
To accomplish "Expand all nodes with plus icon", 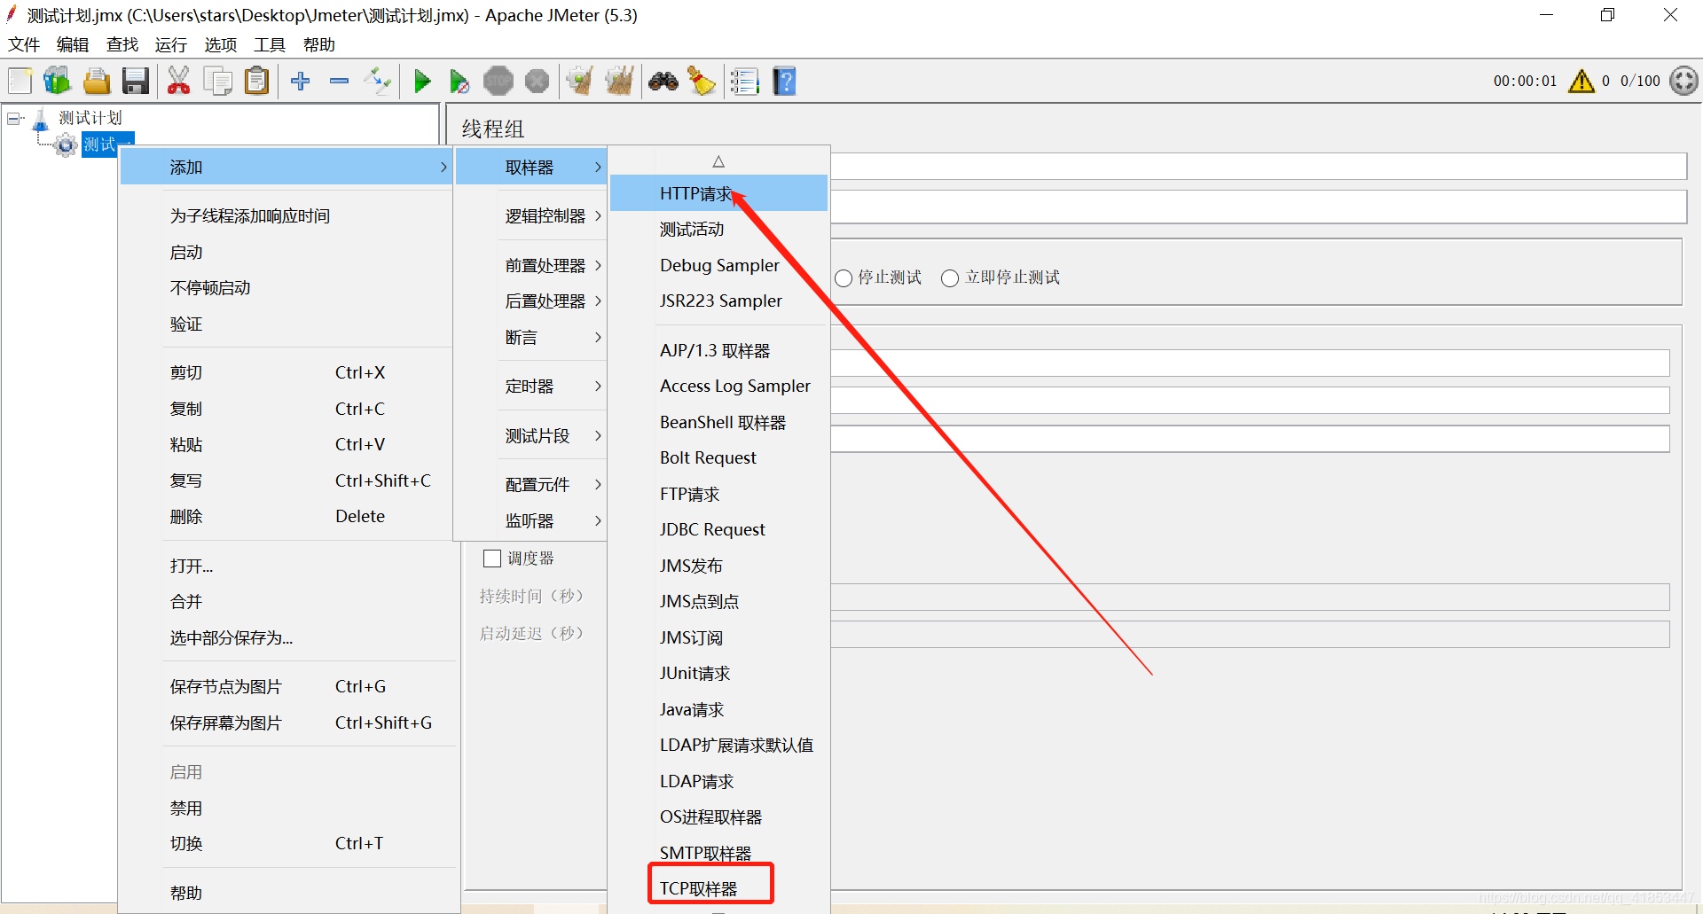I will point(301,82).
